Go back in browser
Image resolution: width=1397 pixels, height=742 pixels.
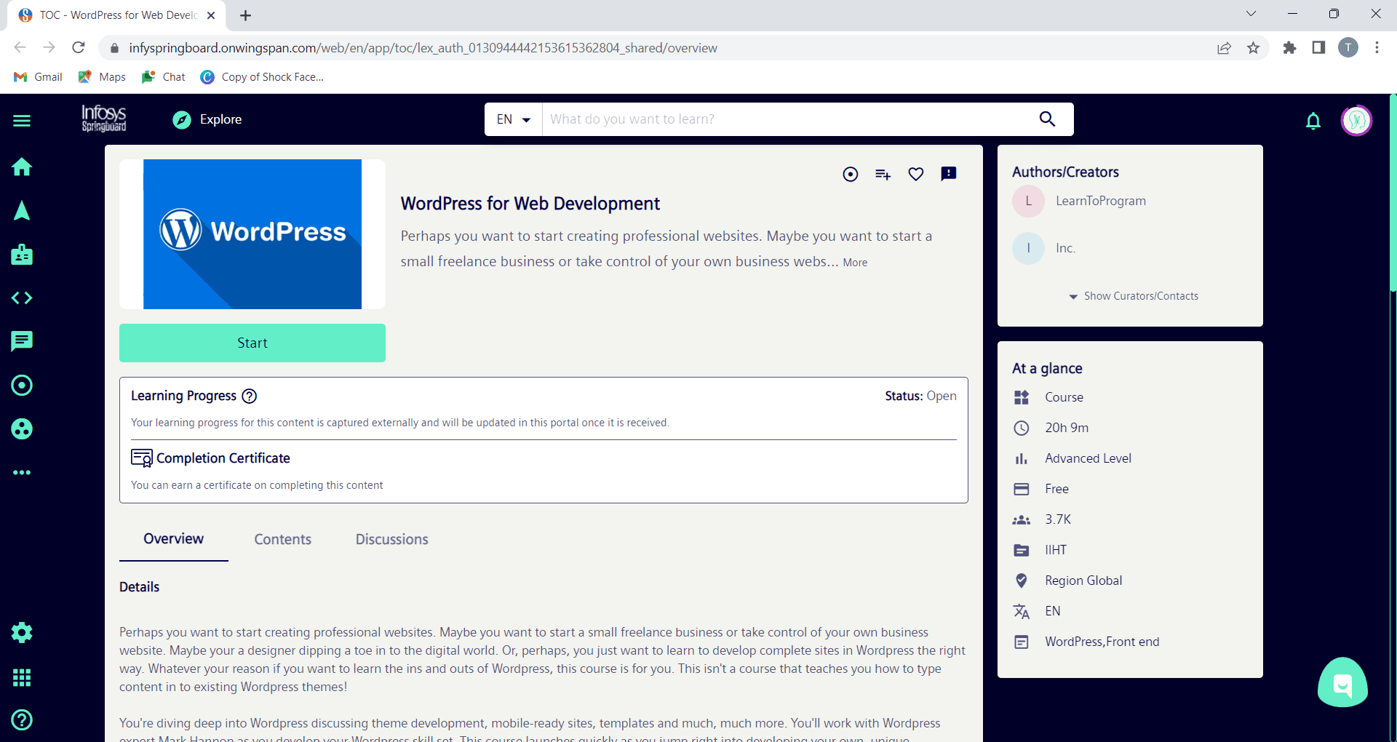pyautogui.click(x=20, y=48)
